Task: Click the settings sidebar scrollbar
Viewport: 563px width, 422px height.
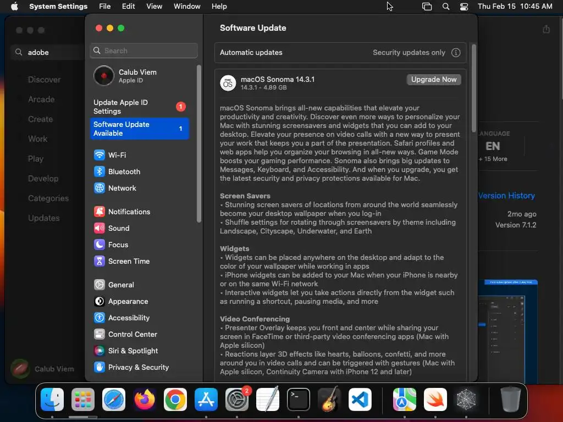Action: (x=199, y=143)
